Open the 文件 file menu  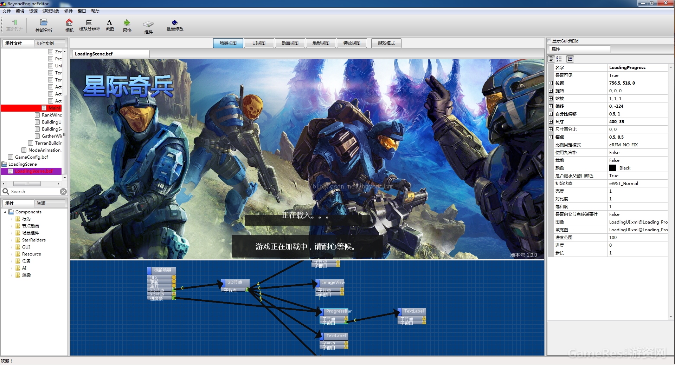[x=6, y=11]
